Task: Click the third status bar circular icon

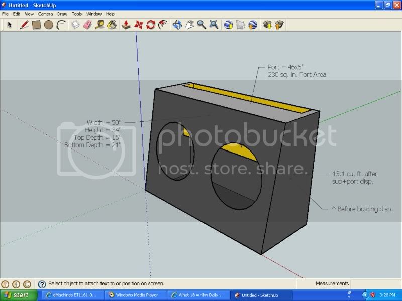Action: pos(27,284)
